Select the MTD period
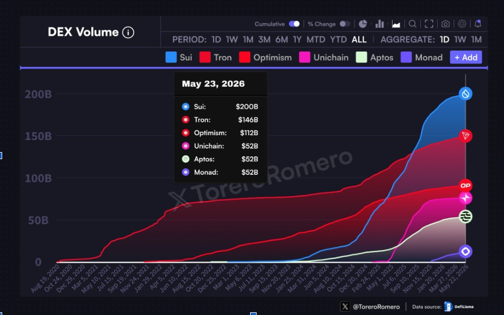This screenshot has width=504, height=315. pos(316,40)
